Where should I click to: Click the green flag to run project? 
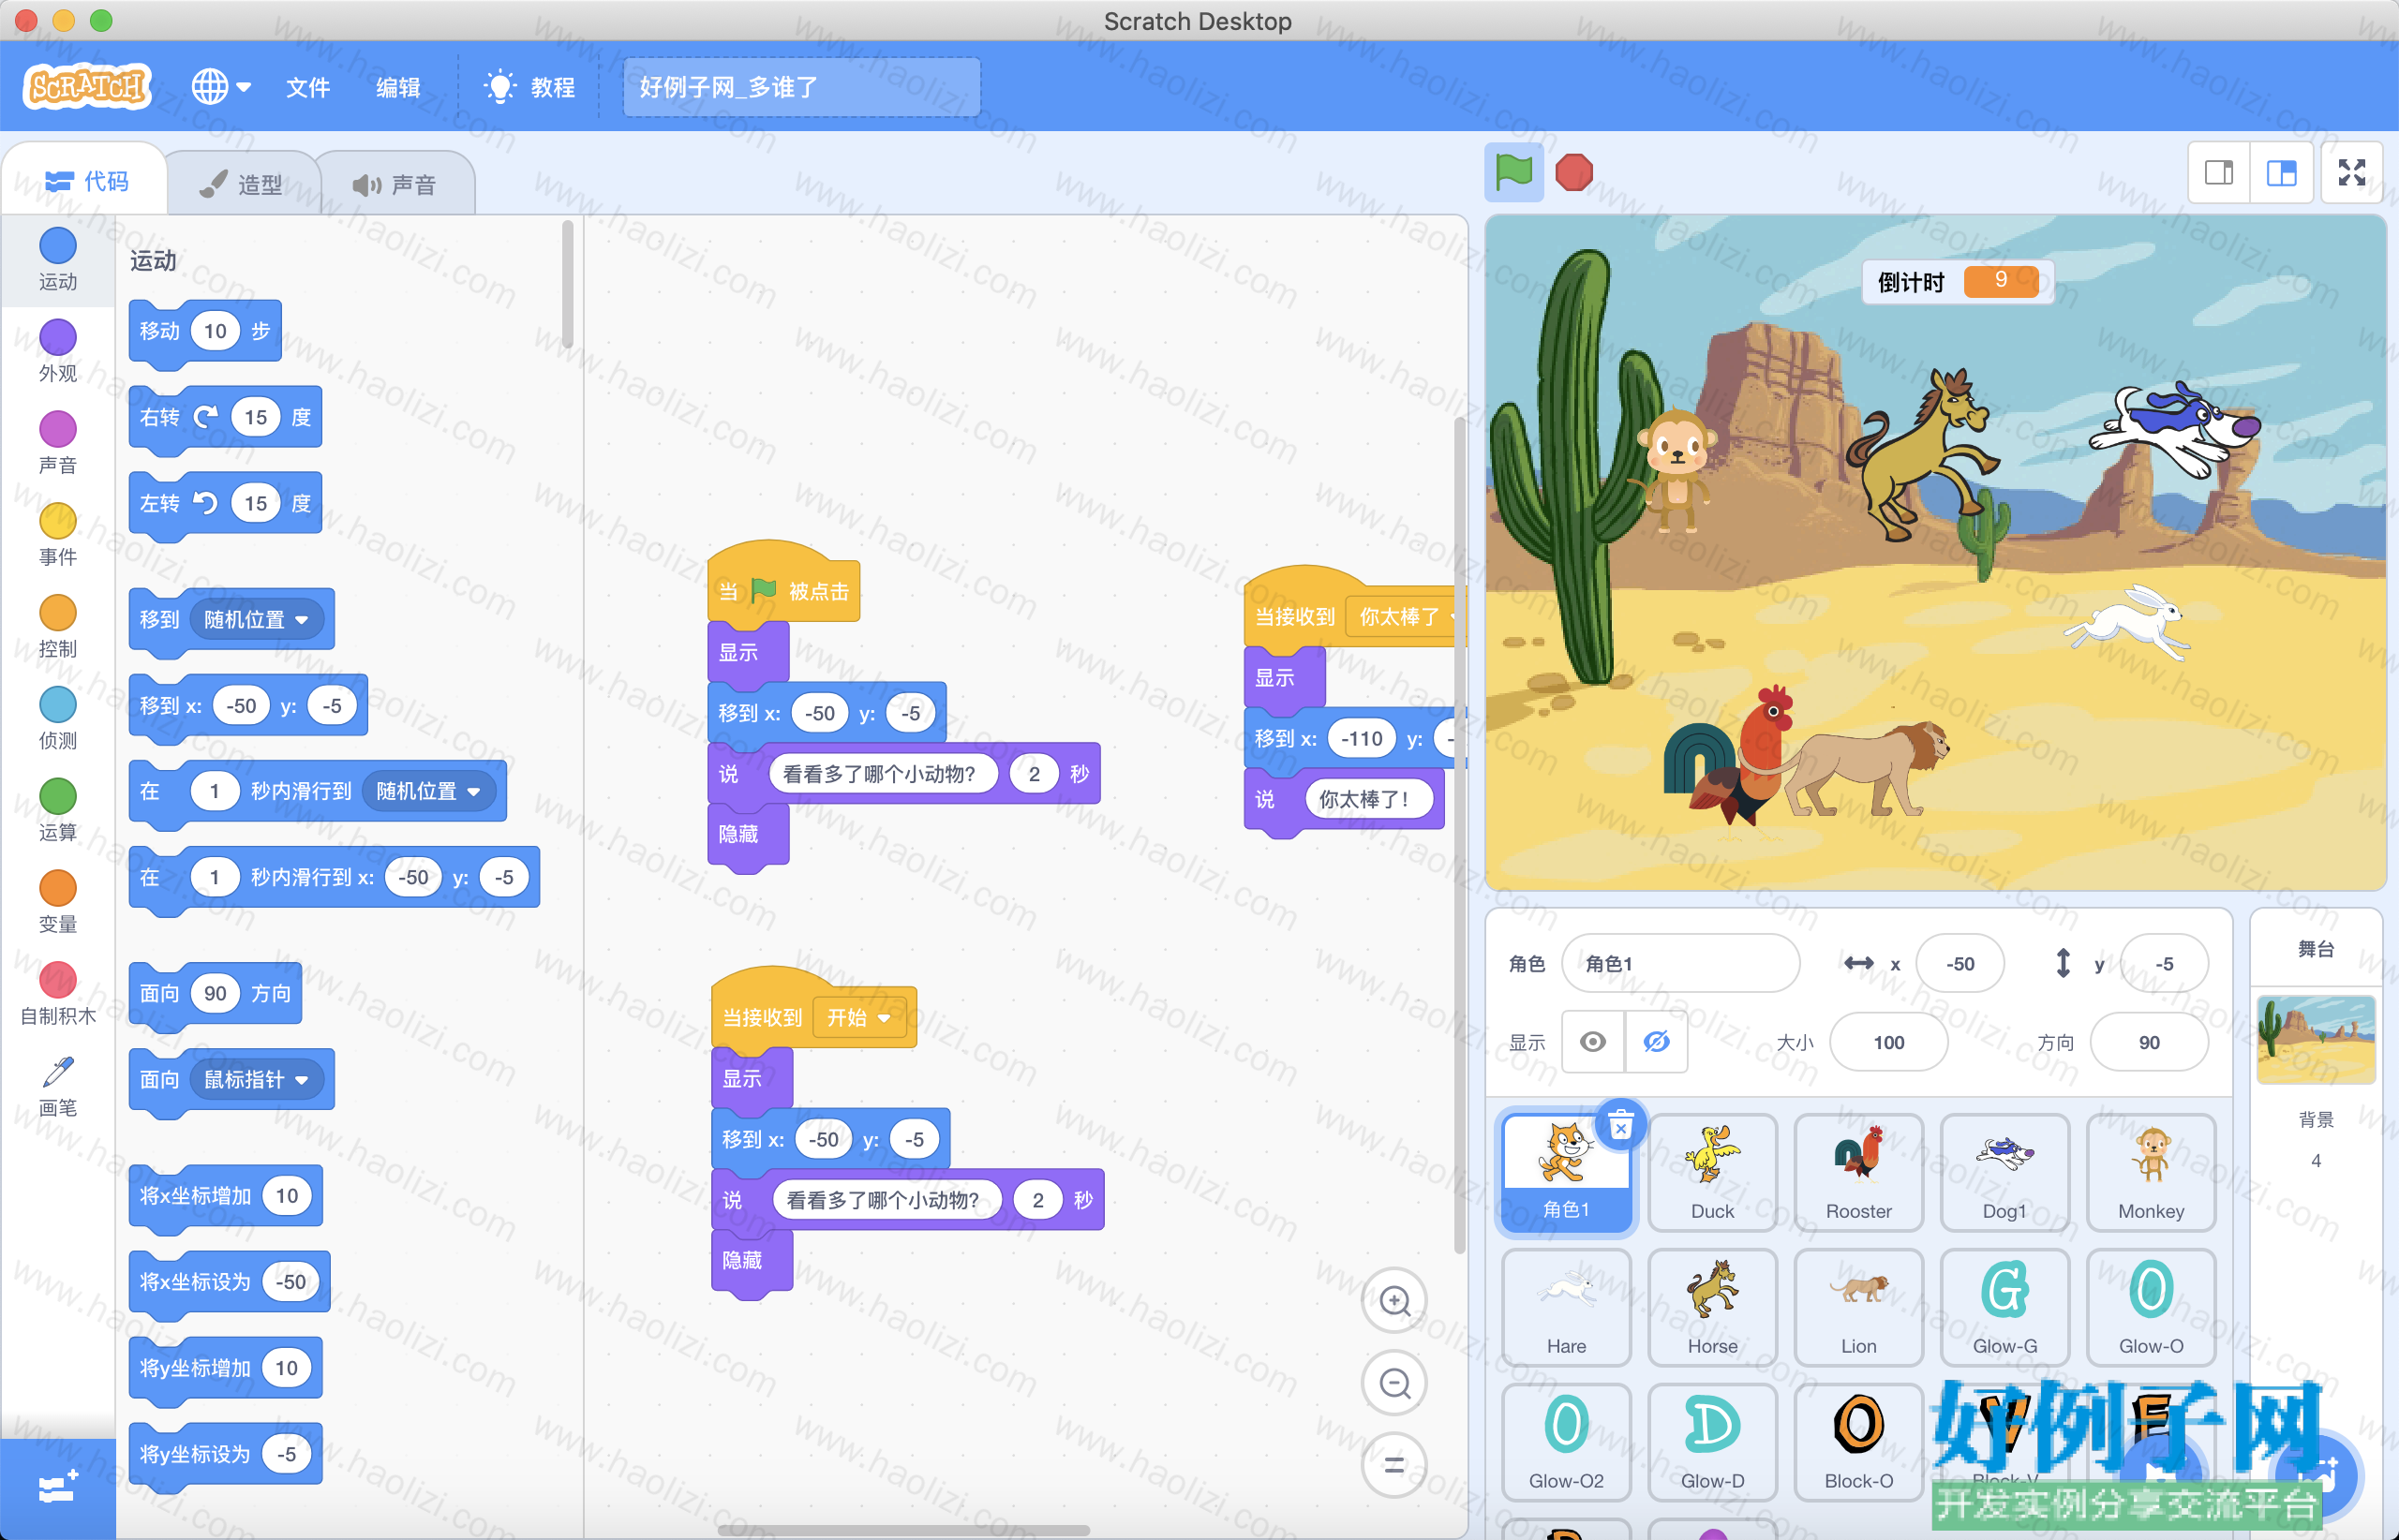[1512, 172]
